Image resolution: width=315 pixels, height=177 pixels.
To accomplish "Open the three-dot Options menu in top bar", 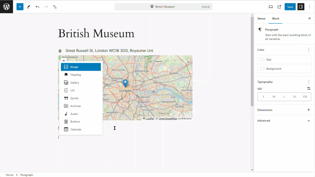I will click(309, 6).
